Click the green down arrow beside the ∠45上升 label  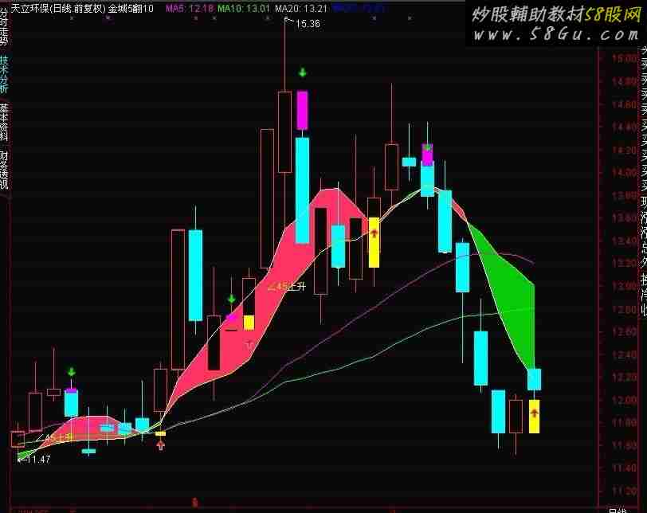click(x=232, y=299)
